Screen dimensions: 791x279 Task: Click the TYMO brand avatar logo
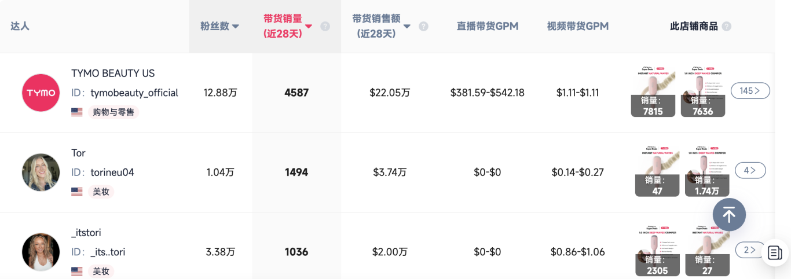click(41, 93)
